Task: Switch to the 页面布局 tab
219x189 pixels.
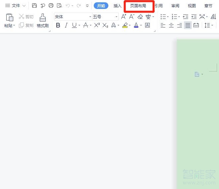Action: [138, 6]
